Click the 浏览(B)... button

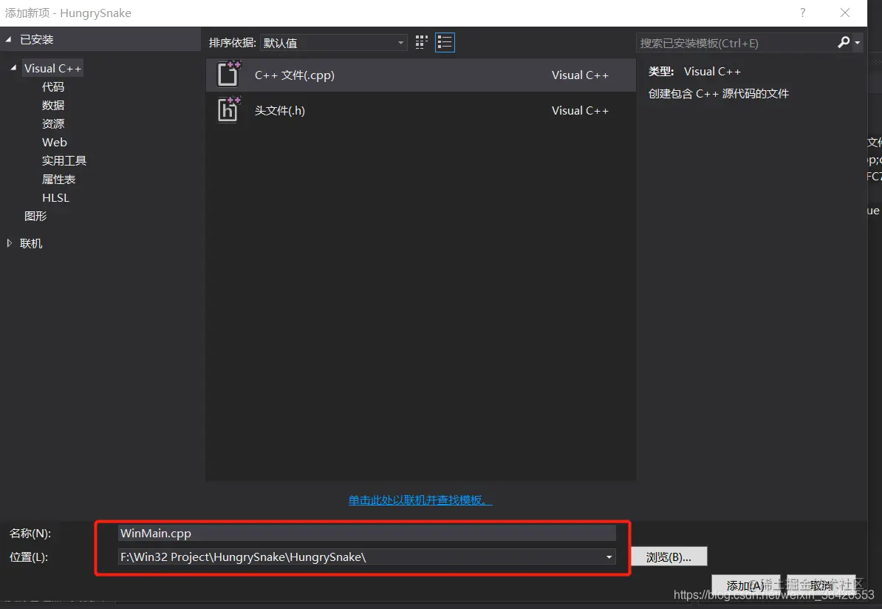tap(669, 557)
